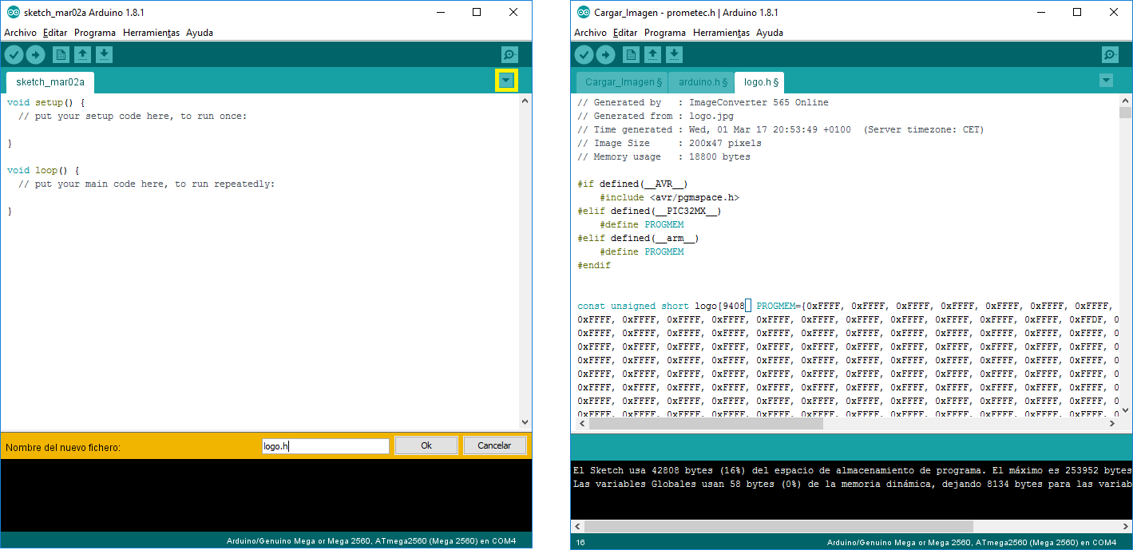Viewport: 1133px width, 550px height.
Task: Click Open sketch icon in sketch_mar02a window
Action: [82, 54]
